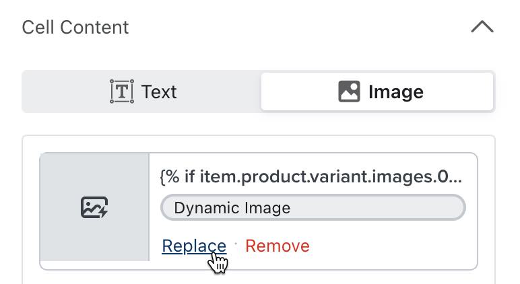The width and height of the screenshot is (520, 284).
Task: Click the photo-with-bolt icon in thumbnail
Action: [x=94, y=207]
